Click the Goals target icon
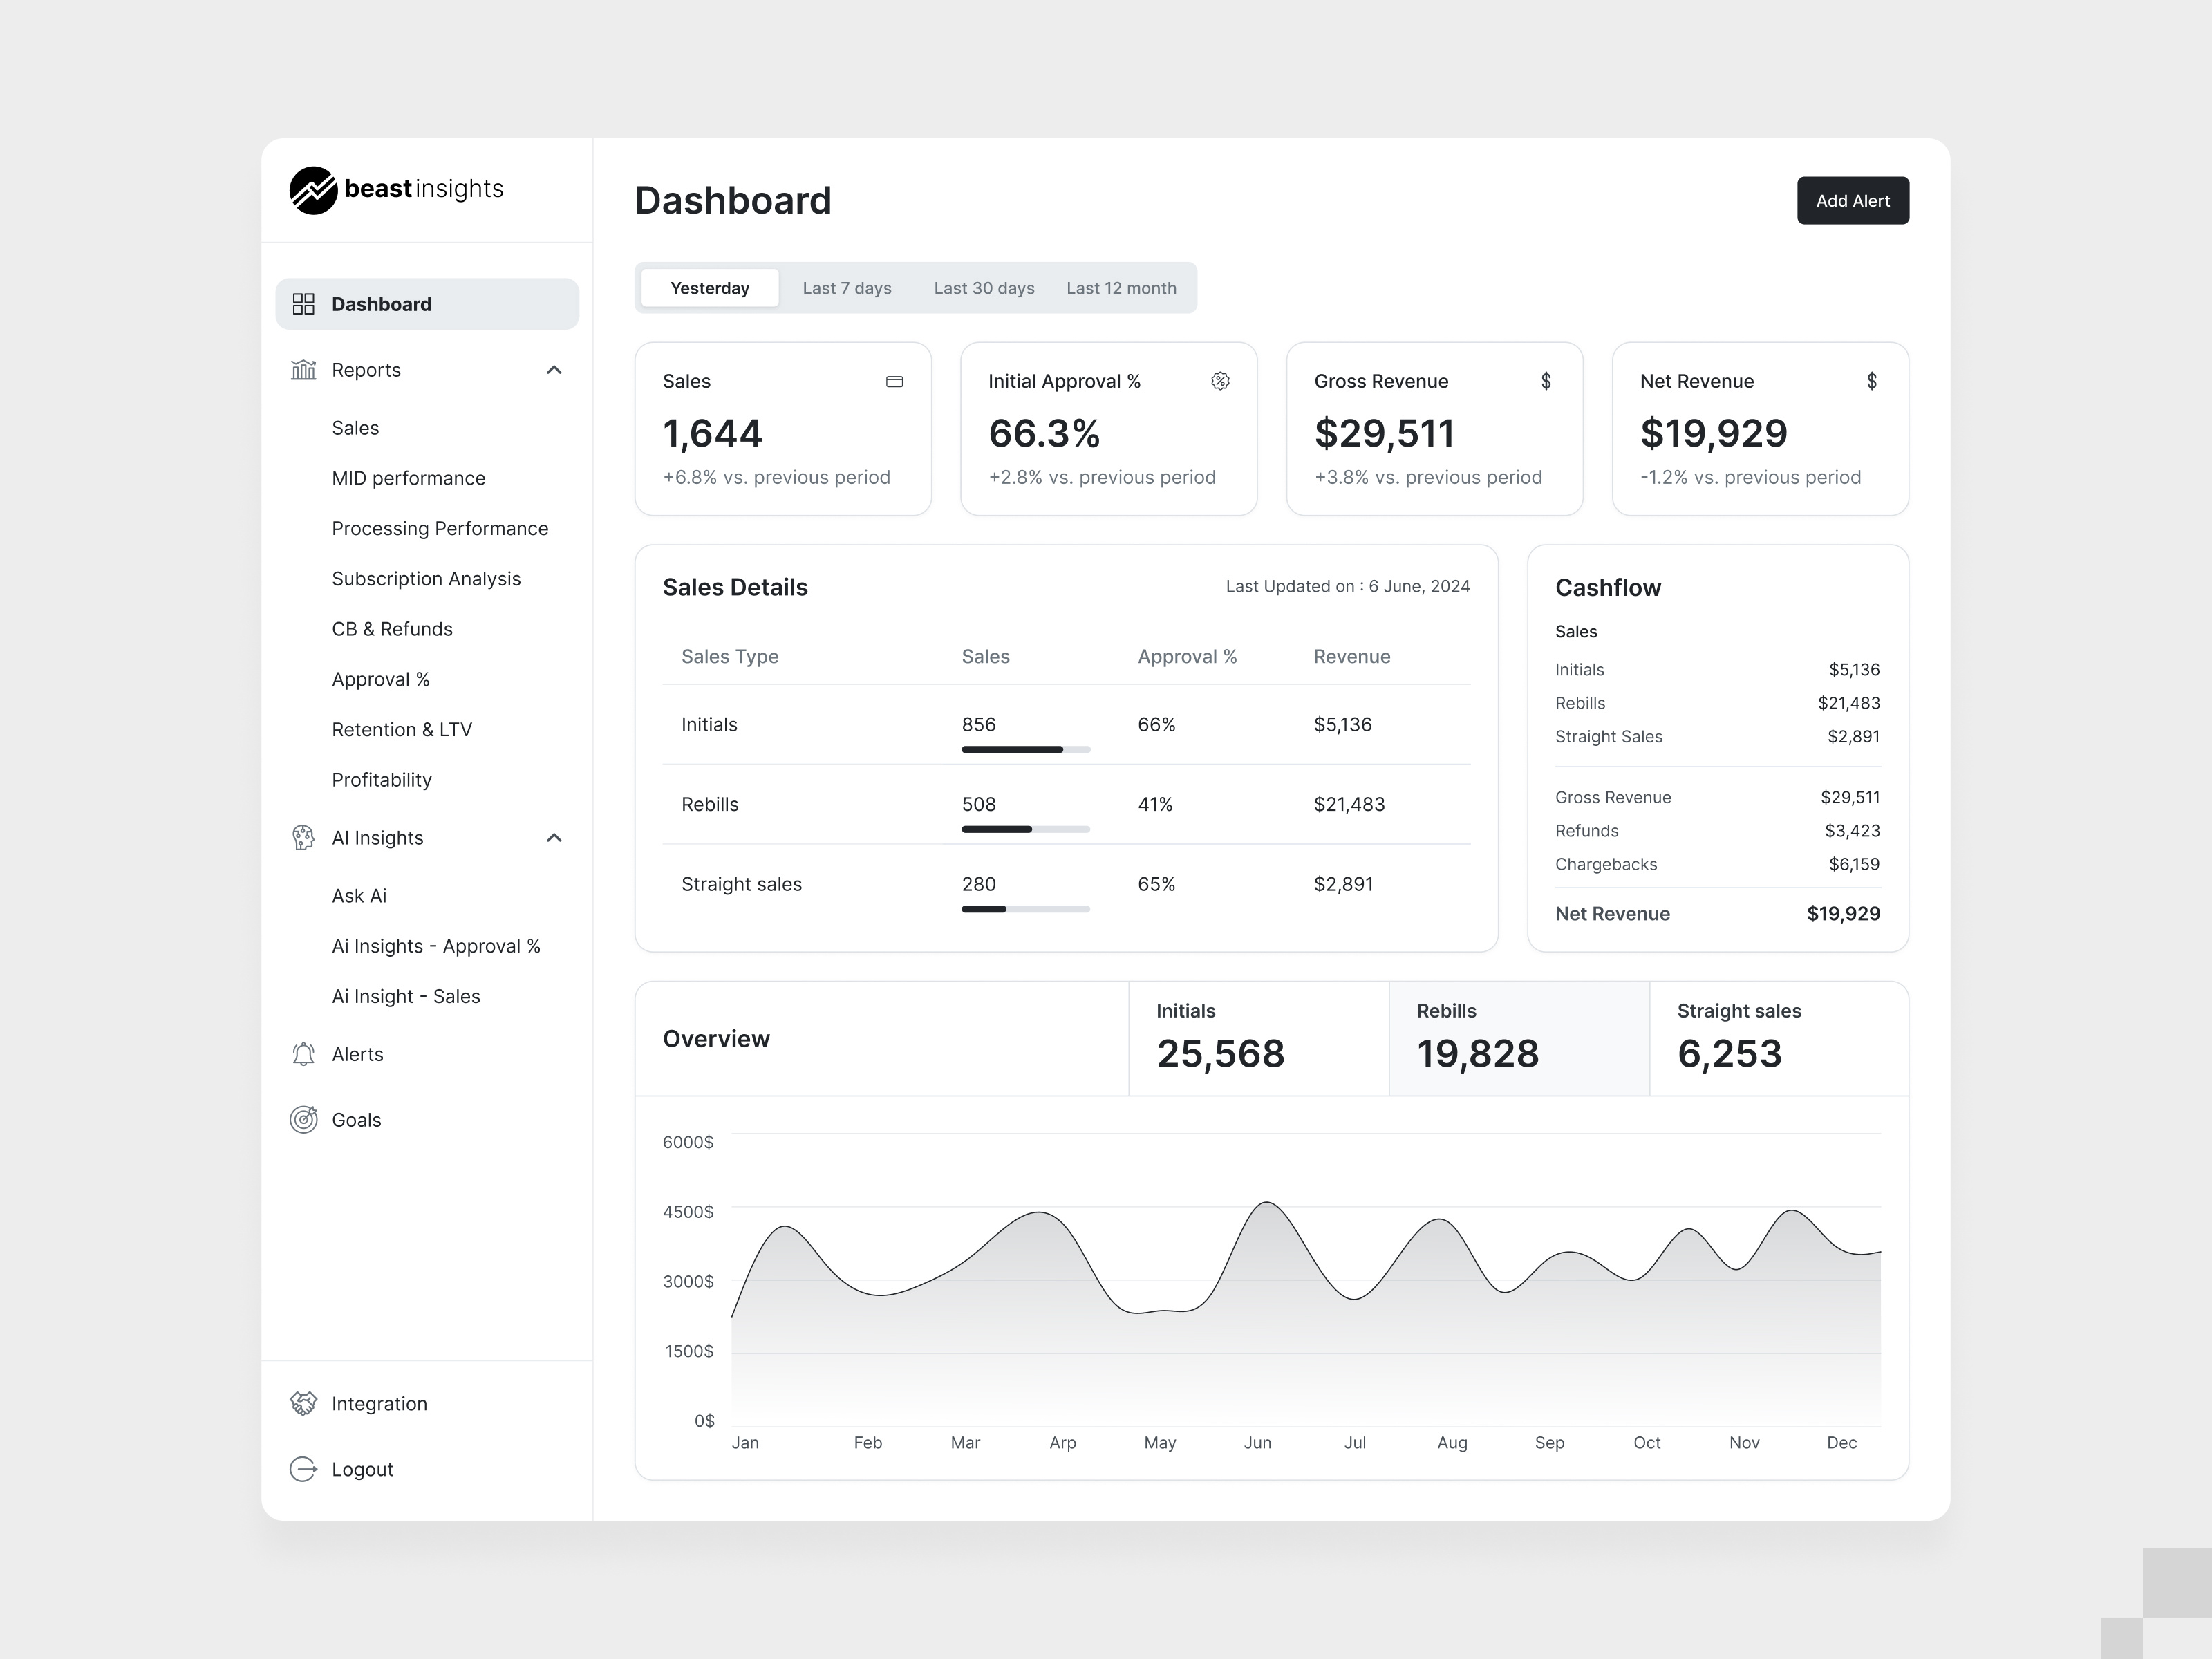The image size is (2212, 1659). [x=304, y=1119]
